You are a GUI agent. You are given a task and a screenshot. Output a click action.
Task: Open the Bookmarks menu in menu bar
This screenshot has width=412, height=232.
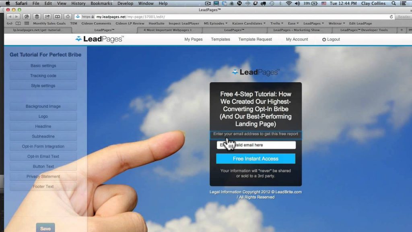[x=101, y=3]
